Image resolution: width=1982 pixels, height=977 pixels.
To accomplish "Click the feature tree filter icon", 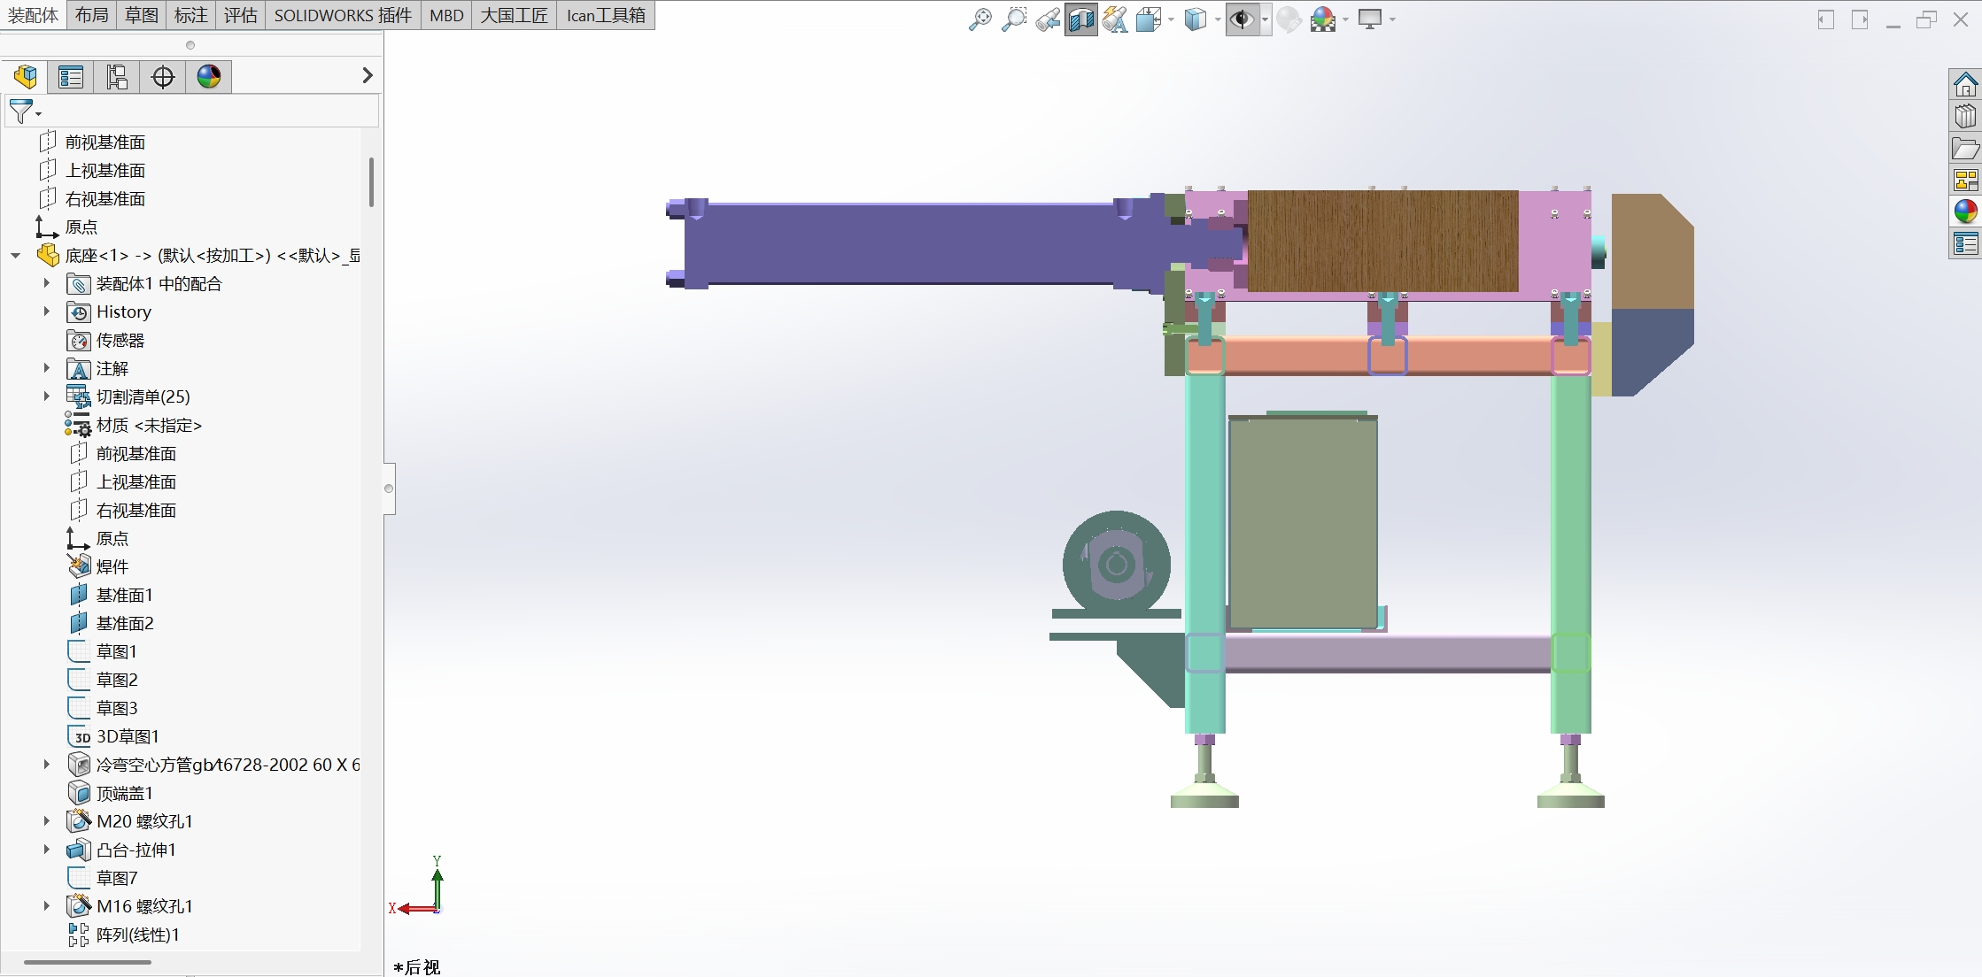I will 20,112.
